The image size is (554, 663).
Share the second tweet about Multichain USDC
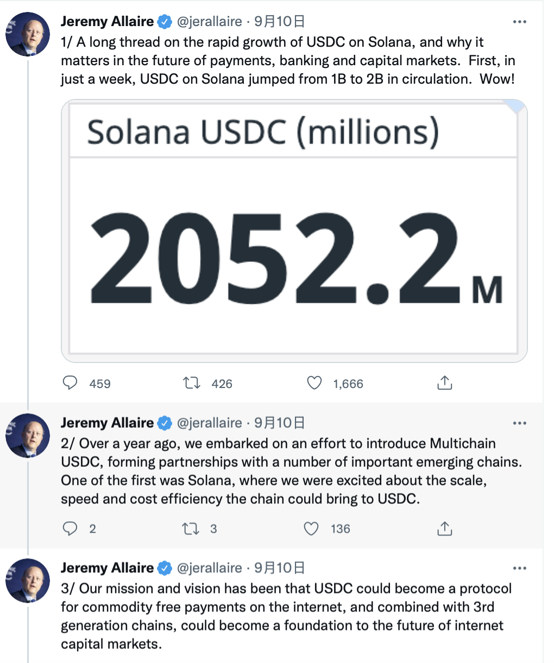pos(444,528)
